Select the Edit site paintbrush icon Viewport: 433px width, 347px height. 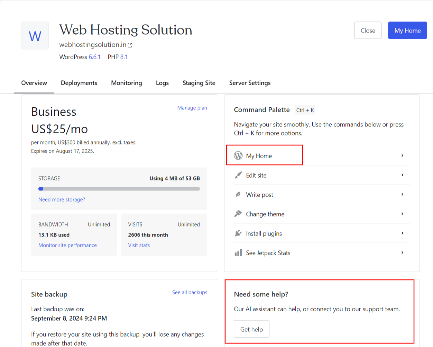[238, 175]
